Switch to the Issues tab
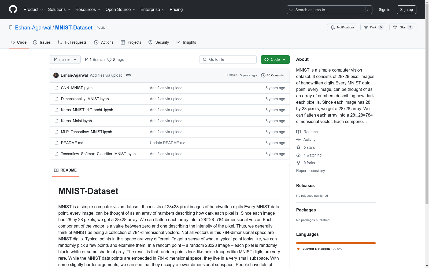The height and width of the screenshot is (268, 429). [42, 42]
